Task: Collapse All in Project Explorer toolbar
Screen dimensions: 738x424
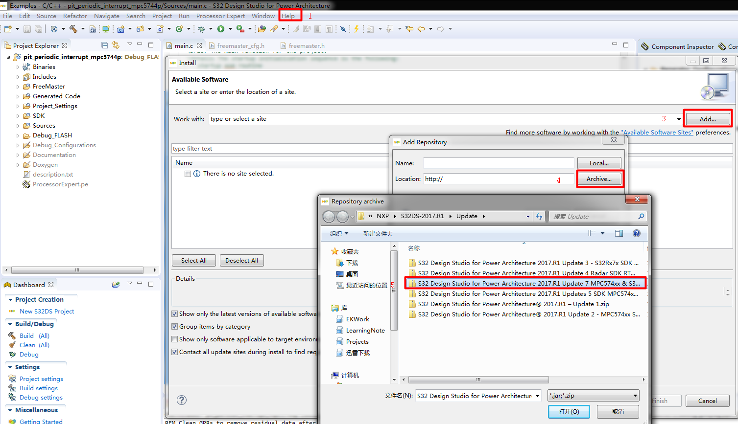Action: click(x=104, y=45)
